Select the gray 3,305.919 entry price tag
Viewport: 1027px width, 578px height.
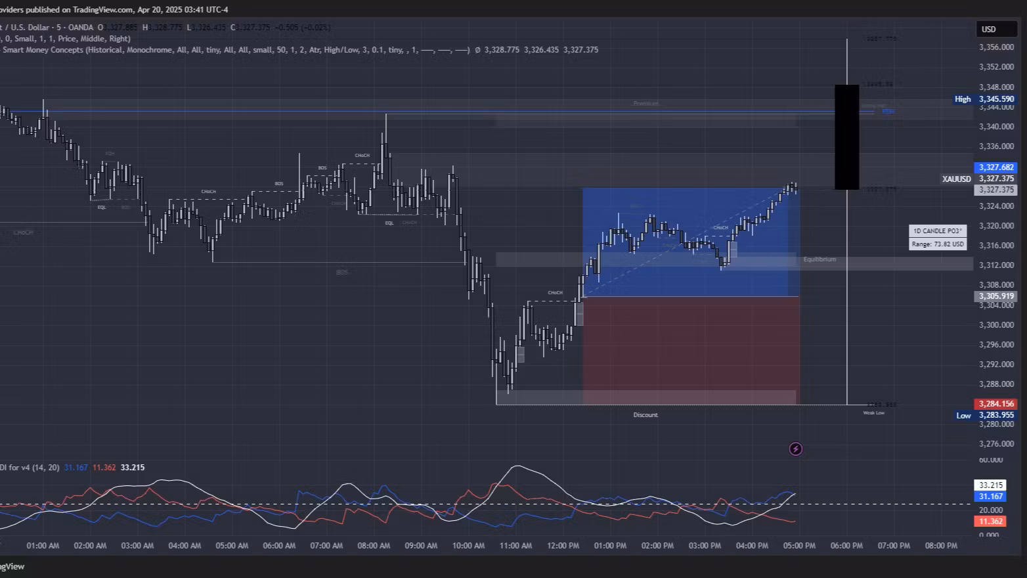[x=996, y=296]
